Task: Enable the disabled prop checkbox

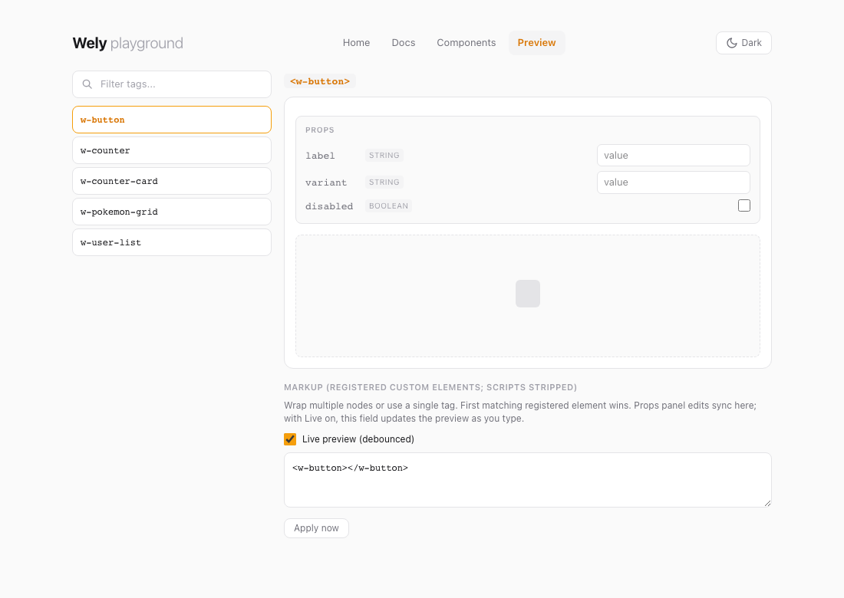Action: [743, 205]
